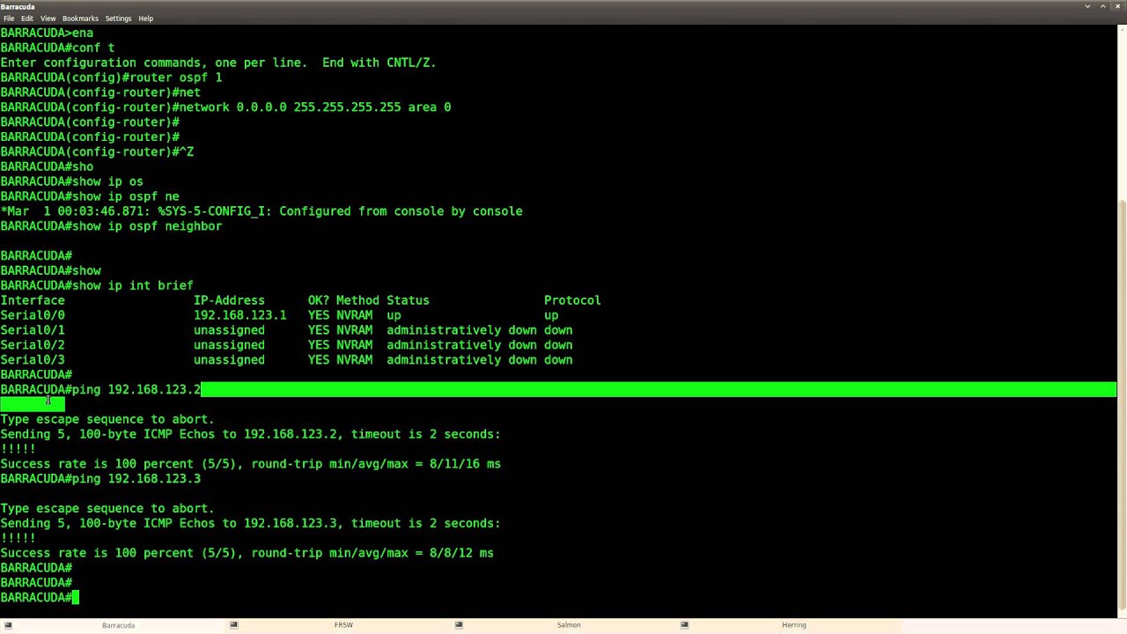Open the Help menu
The image size is (1127, 634).
pos(145,18)
